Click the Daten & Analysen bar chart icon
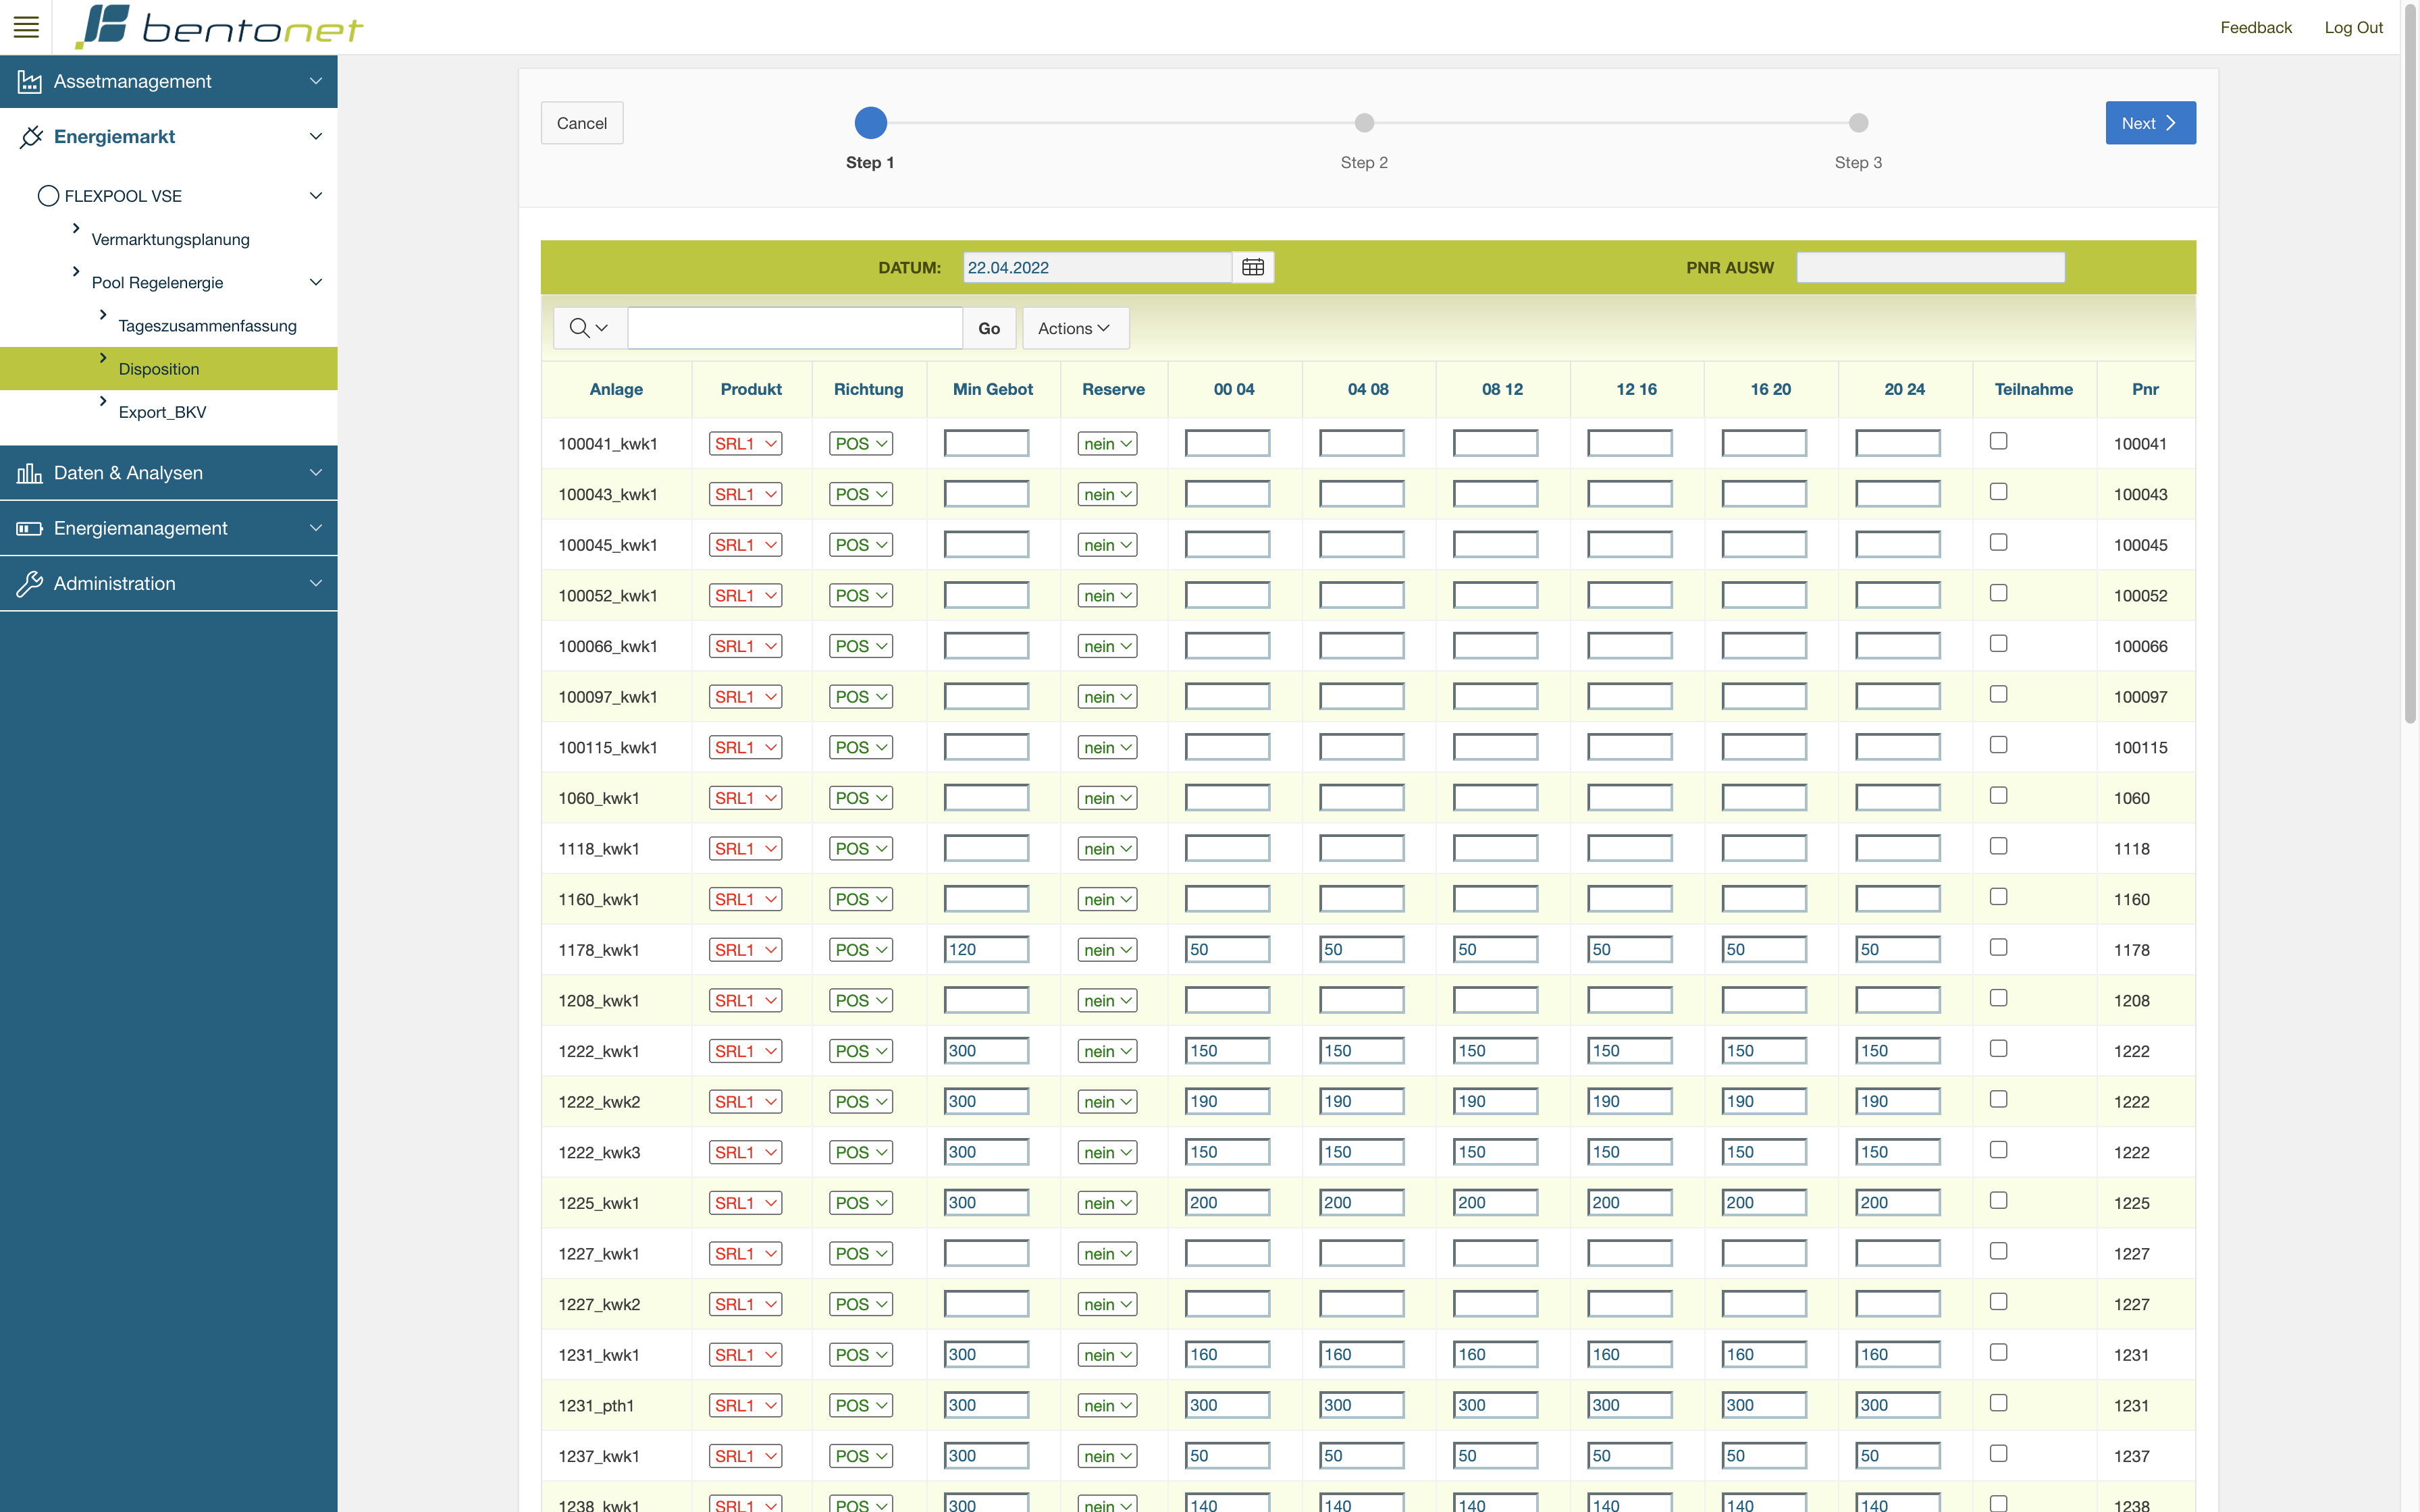 29,473
